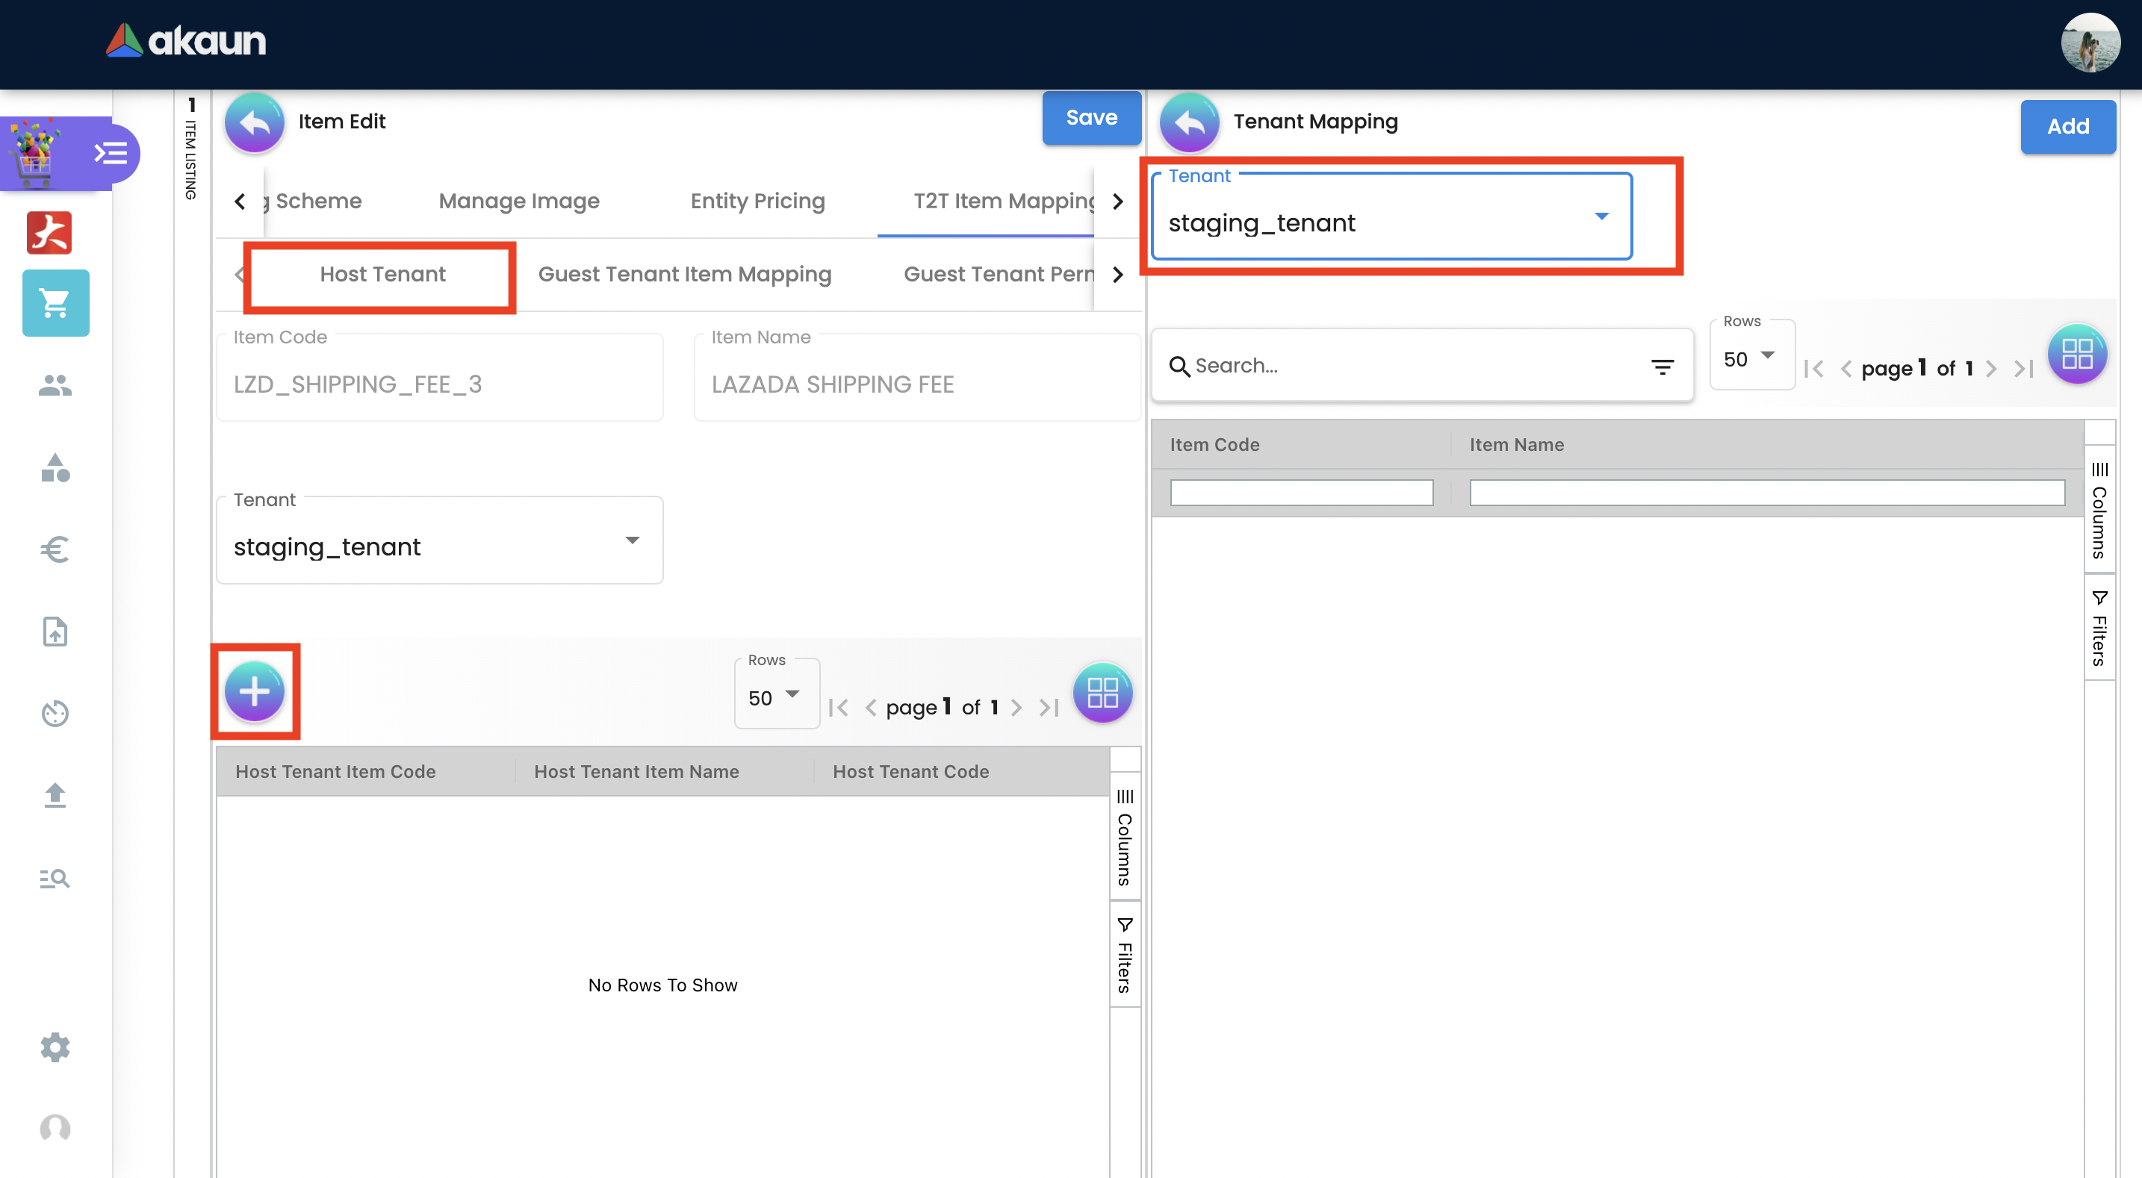
Task: Select Guest Tenant Item Mapping tab
Action: (683, 274)
